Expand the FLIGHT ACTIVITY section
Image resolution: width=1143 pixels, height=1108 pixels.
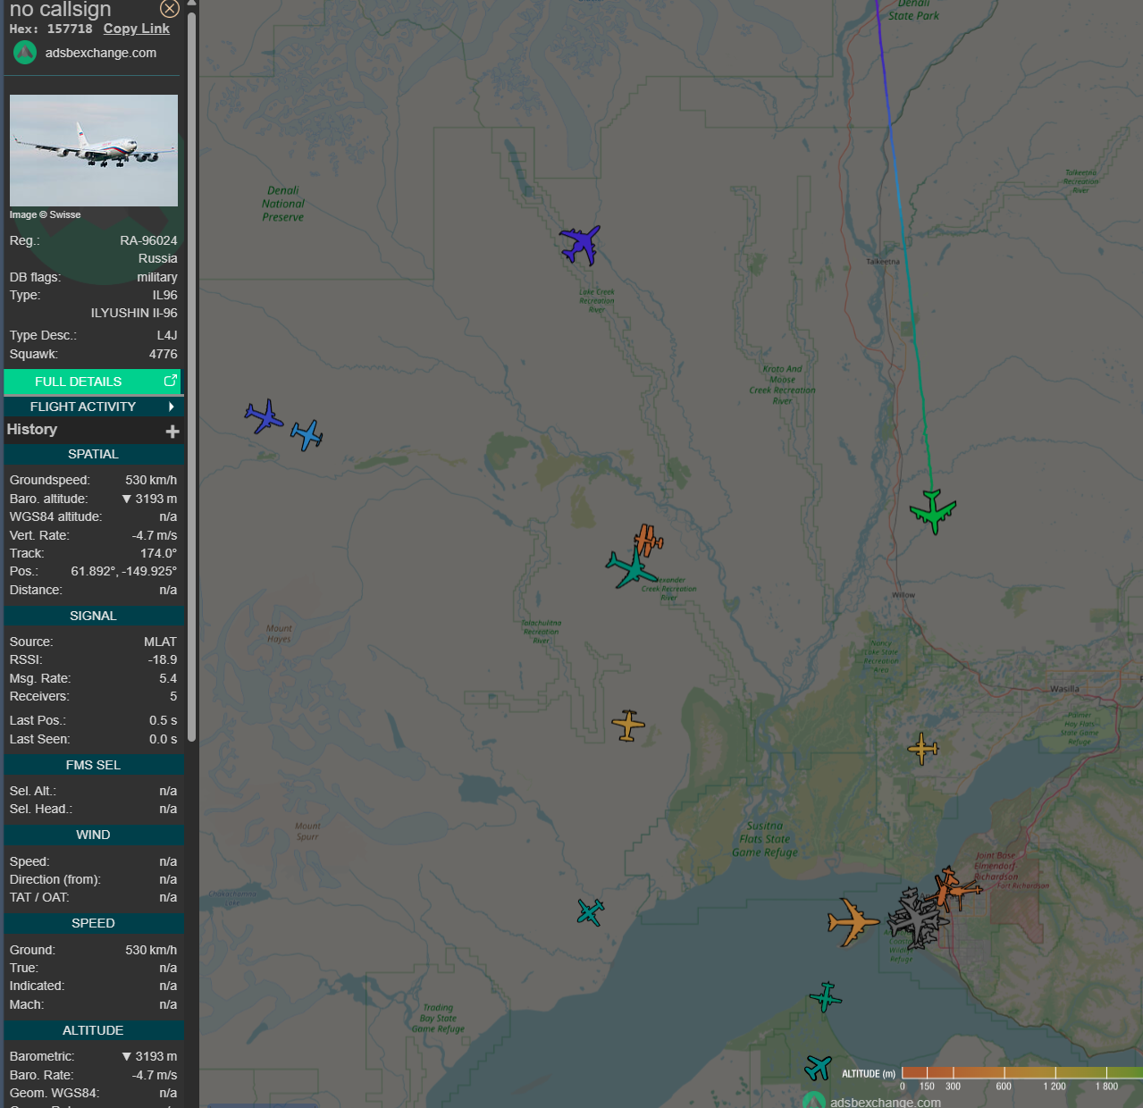(93, 407)
